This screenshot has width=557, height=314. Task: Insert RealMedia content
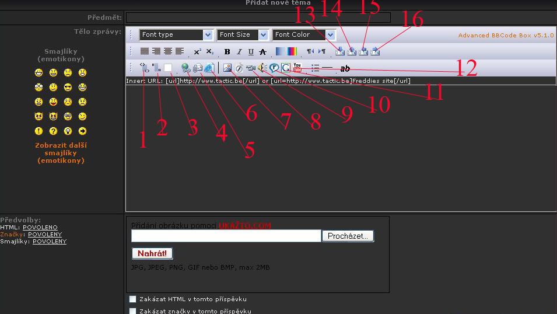coord(274,68)
